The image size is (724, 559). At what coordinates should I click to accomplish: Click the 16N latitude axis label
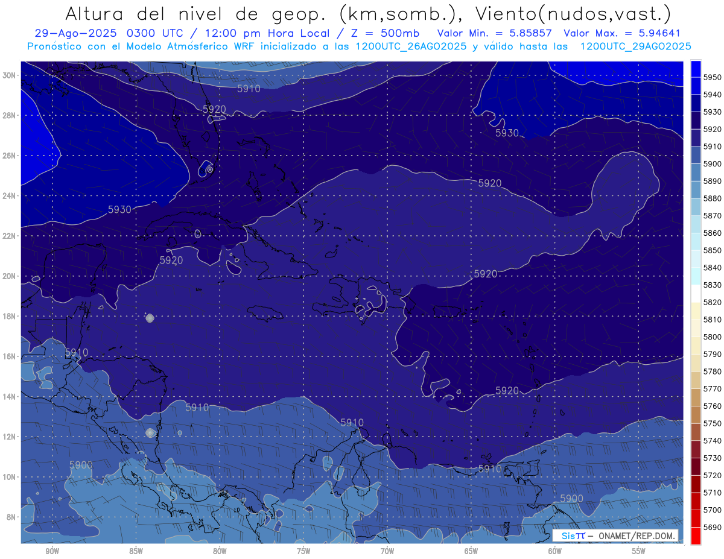point(9,356)
